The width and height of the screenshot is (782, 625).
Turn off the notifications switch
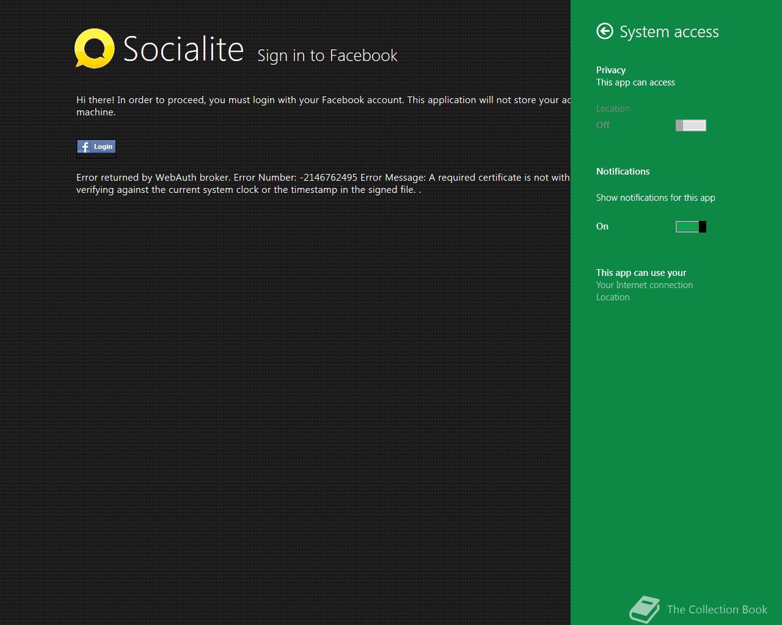coord(691,226)
